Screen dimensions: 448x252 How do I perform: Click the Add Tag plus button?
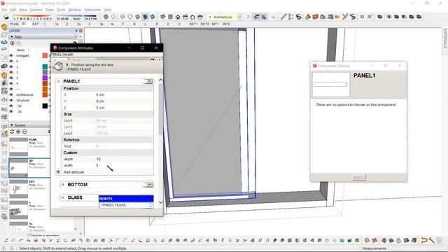[13, 43]
